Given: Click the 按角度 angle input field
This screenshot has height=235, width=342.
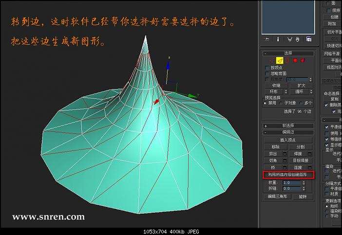Looking at the screenshot, I should point(297,80).
